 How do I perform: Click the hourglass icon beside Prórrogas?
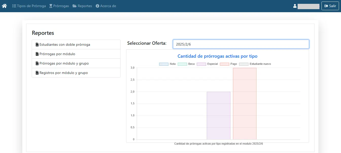click(51, 6)
